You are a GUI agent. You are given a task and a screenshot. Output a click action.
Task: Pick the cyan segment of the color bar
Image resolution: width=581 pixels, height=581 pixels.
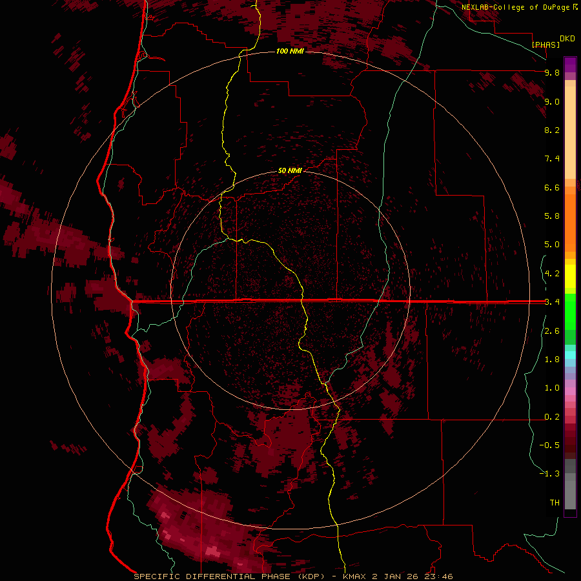(x=570, y=354)
